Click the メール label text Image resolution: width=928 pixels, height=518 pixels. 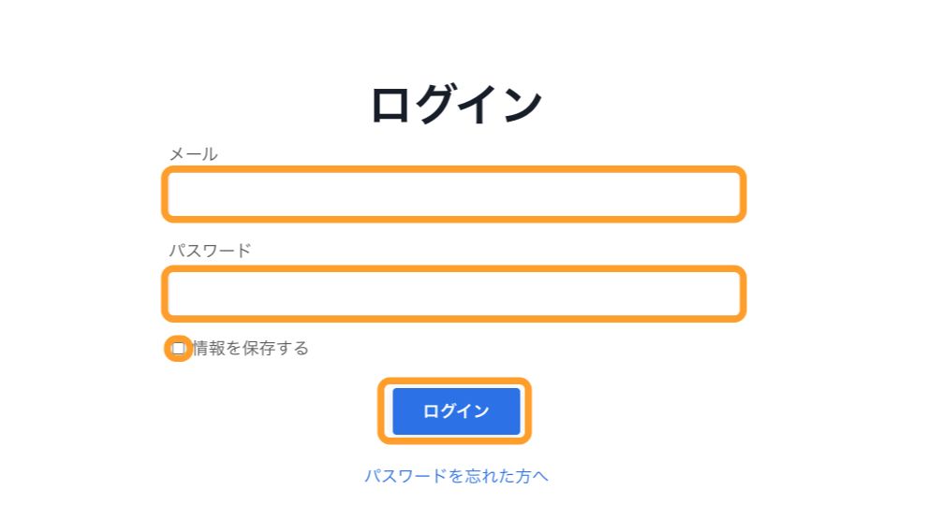click(193, 154)
